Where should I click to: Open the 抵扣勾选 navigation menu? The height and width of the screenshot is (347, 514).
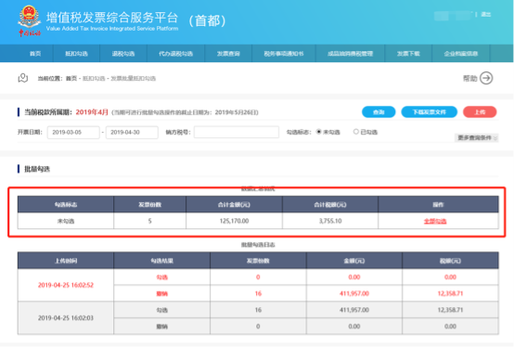point(76,54)
